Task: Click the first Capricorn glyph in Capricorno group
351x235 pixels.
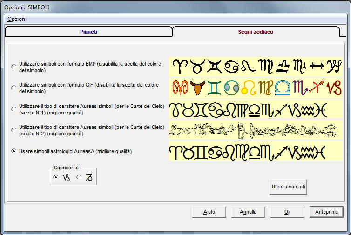Action: [66, 177]
